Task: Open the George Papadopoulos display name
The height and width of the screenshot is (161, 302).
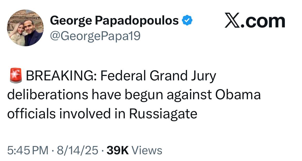Action: (x=114, y=21)
